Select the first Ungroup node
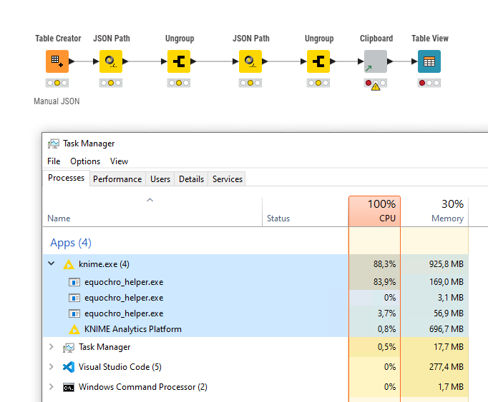This screenshot has width=488, height=402. 179,61
